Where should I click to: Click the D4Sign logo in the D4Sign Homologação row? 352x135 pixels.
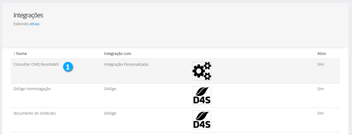(202, 95)
